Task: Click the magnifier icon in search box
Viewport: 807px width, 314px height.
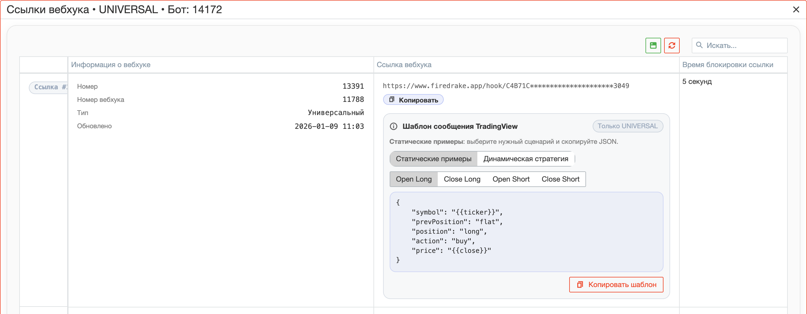Action: click(x=699, y=45)
